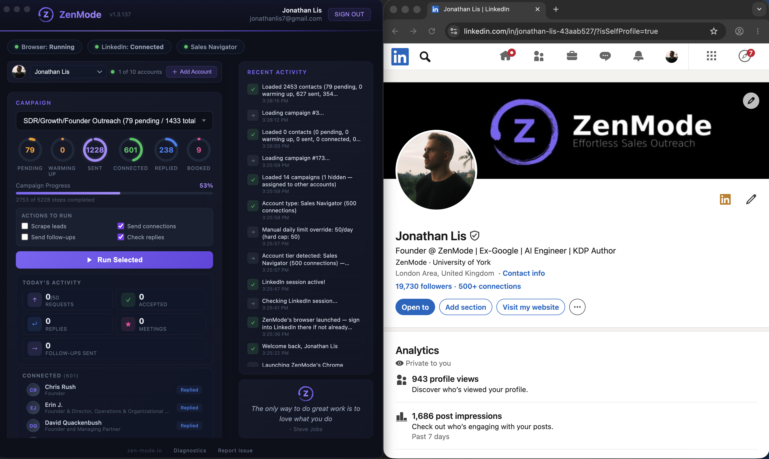The image size is (769, 459).
Task: Click the Campaign Progress bar
Action: pos(114,193)
